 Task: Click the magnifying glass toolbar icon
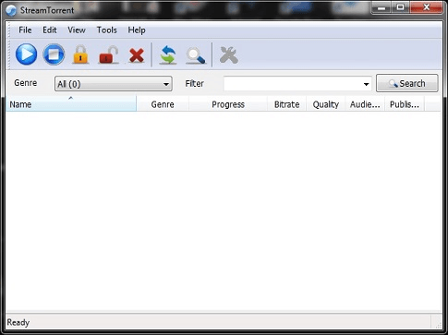[196, 55]
